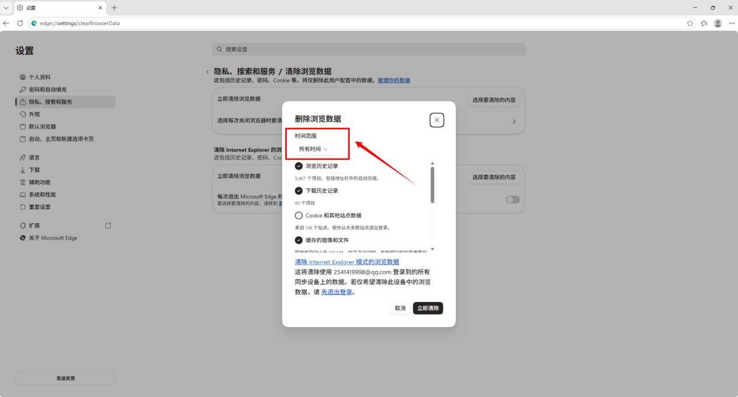
Task: Select the 设置 browser tab
Action: (x=59, y=8)
